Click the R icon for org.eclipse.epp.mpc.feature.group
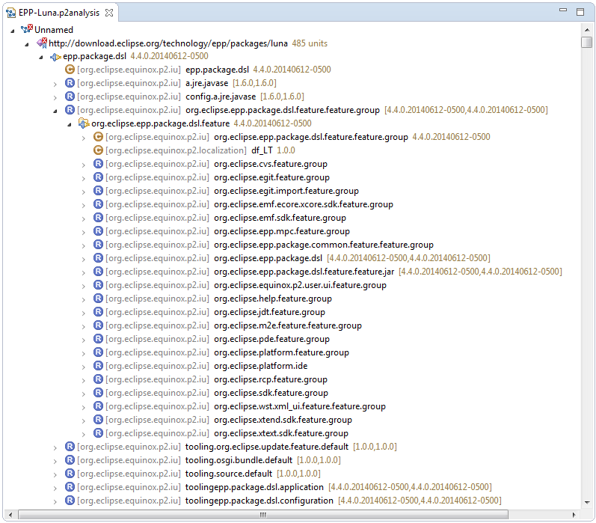The height and width of the screenshot is (523, 596). [x=99, y=231]
